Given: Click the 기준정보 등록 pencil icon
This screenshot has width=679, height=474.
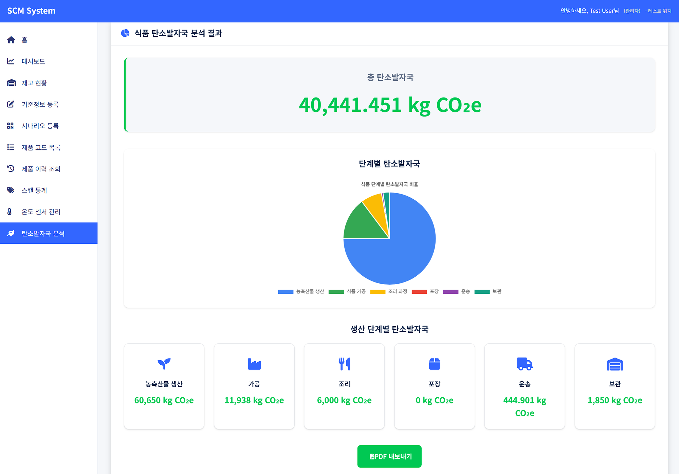Looking at the screenshot, I should 11,104.
